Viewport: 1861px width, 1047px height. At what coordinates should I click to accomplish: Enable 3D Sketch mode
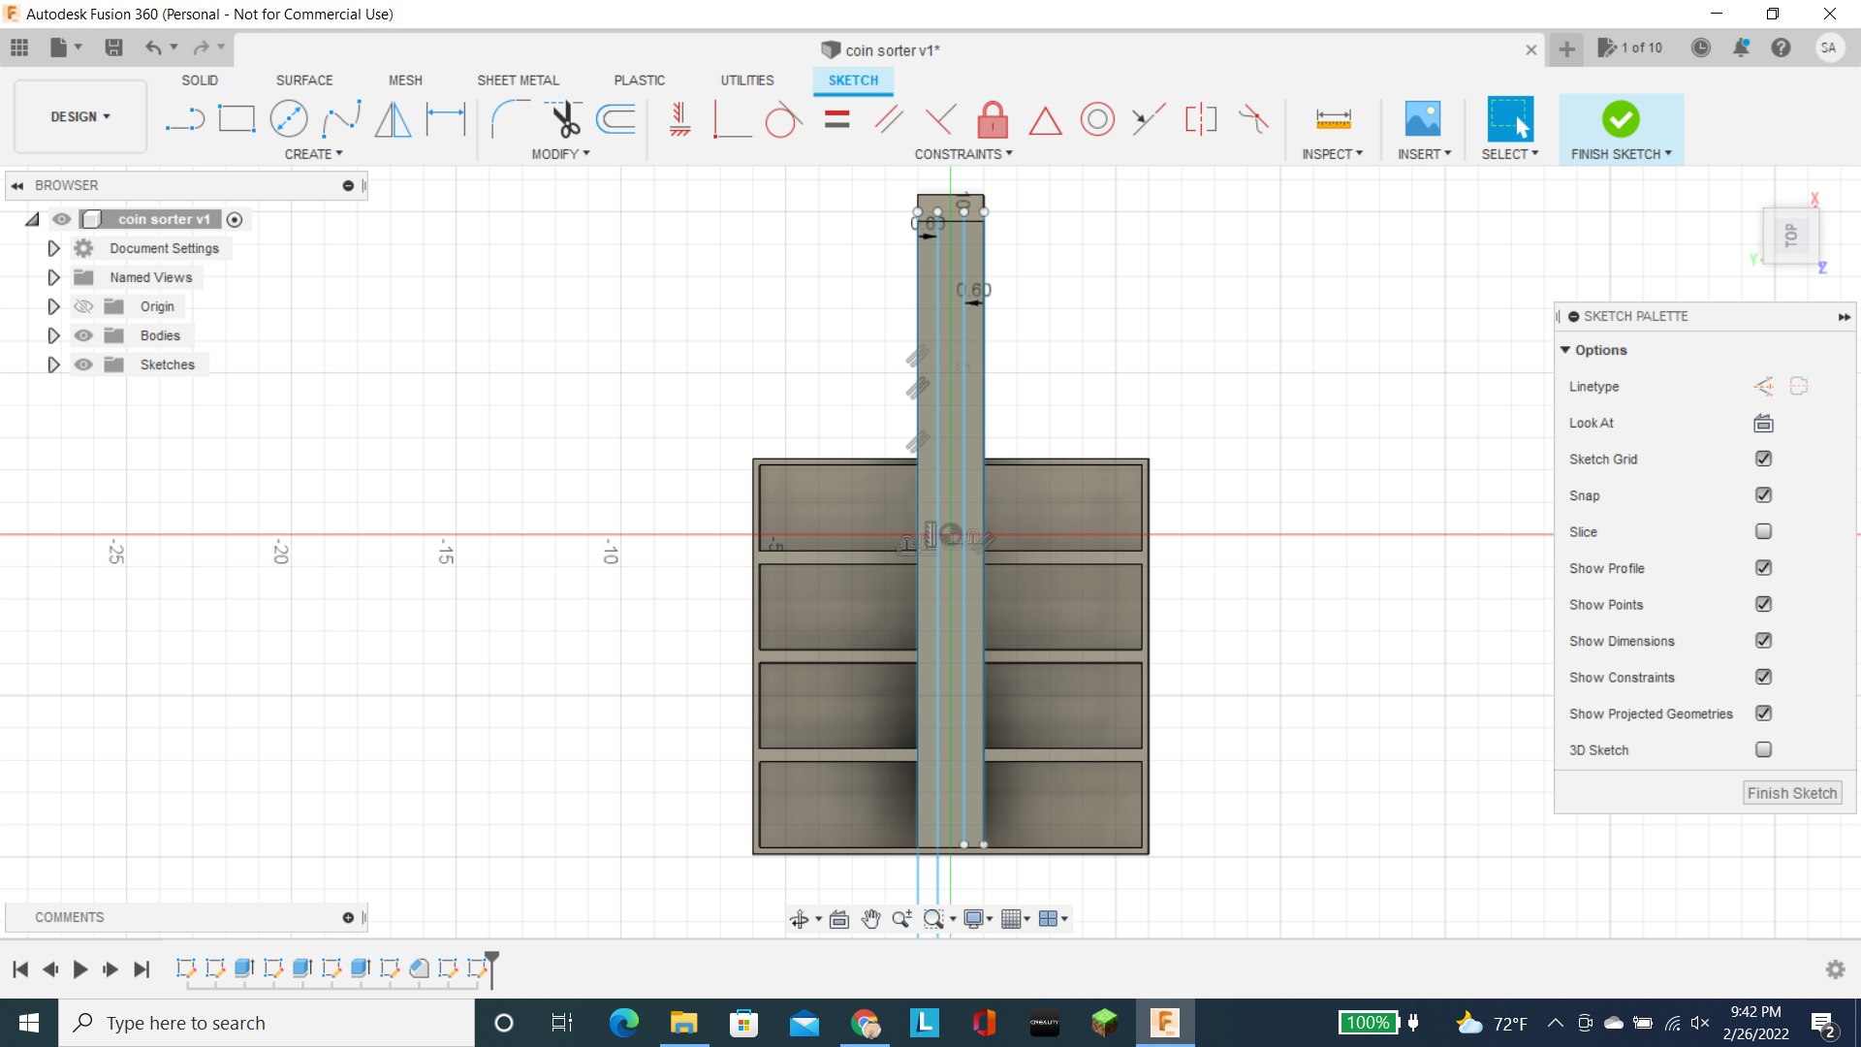[1762, 749]
